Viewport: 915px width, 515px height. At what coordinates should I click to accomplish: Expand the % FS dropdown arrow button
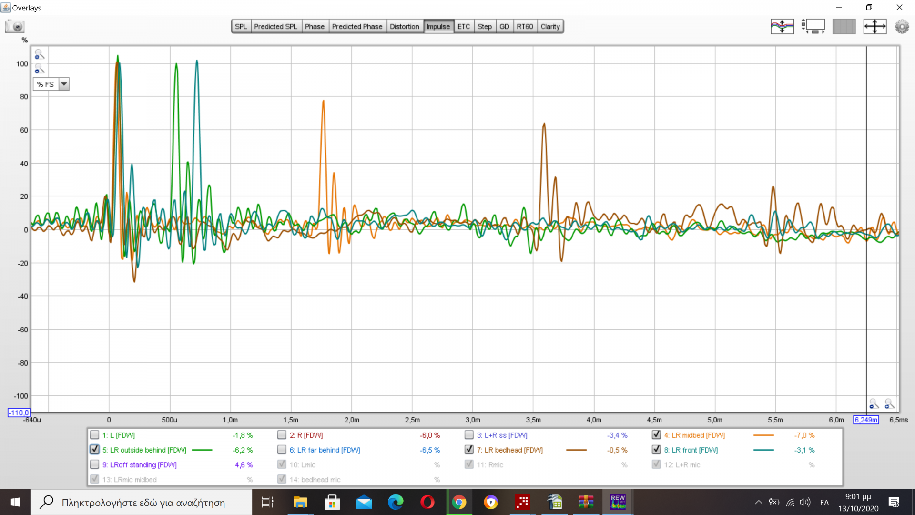point(64,84)
